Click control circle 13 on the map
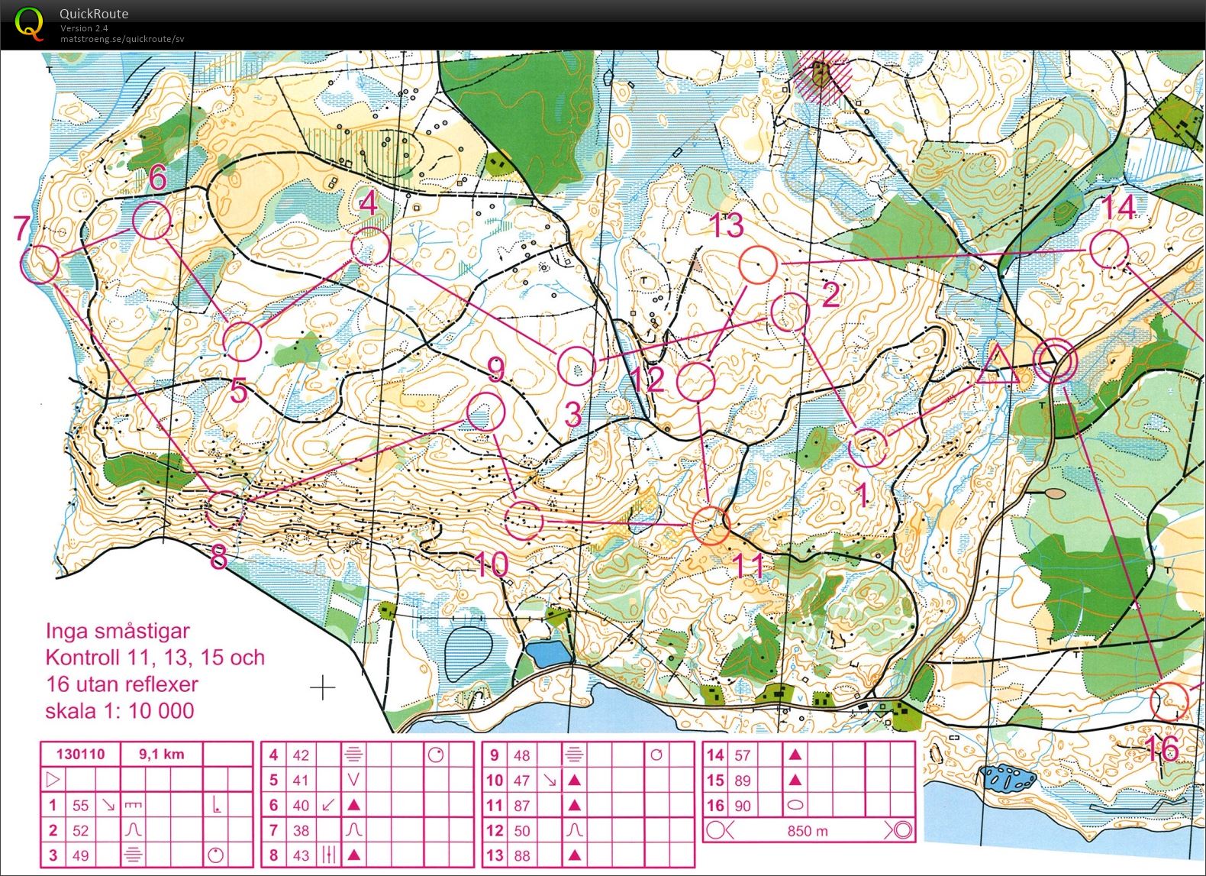This screenshot has width=1206, height=876. [758, 265]
